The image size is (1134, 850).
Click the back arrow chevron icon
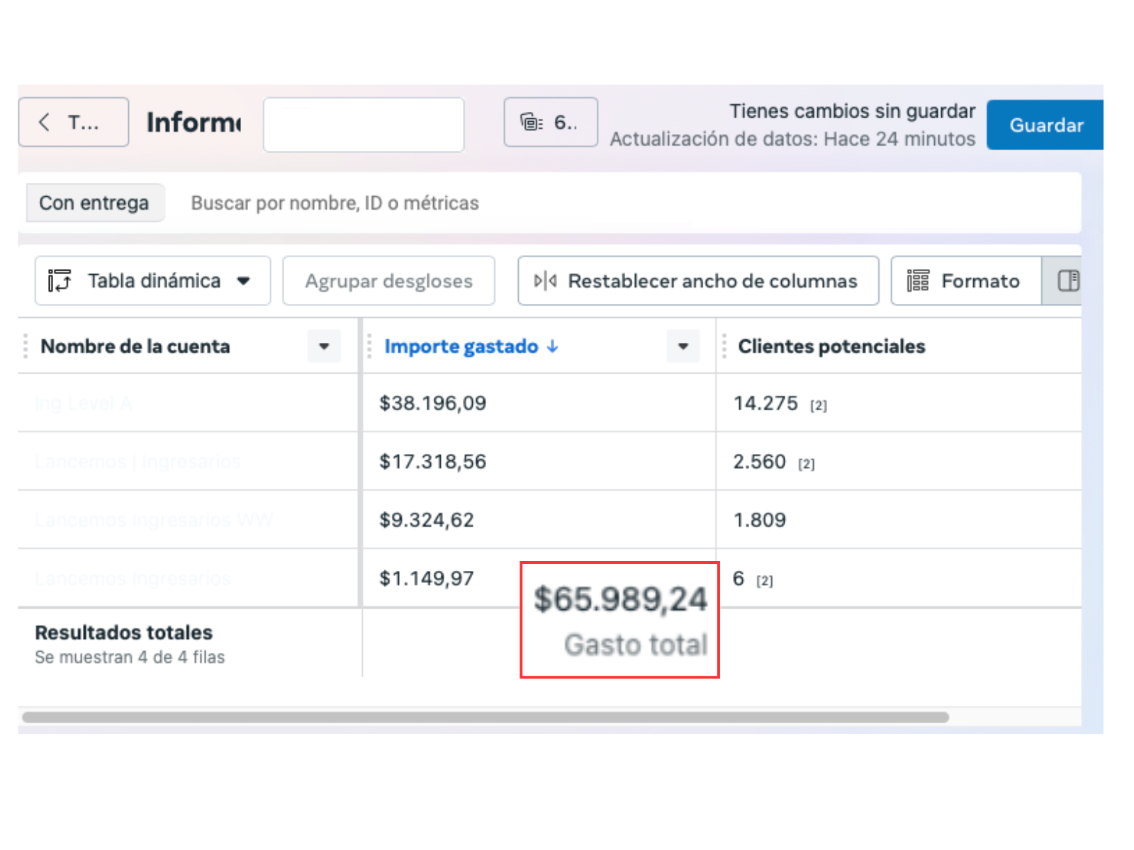coord(45,122)
